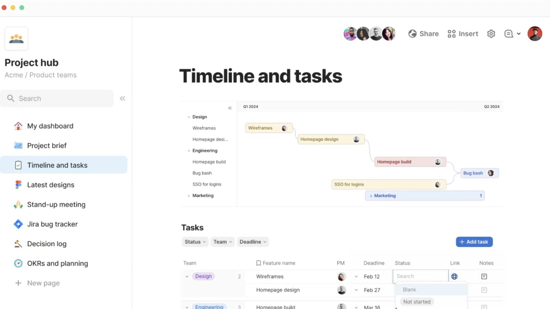Go to My dashboard page
The image size is (550, 309).
[50, 126]
